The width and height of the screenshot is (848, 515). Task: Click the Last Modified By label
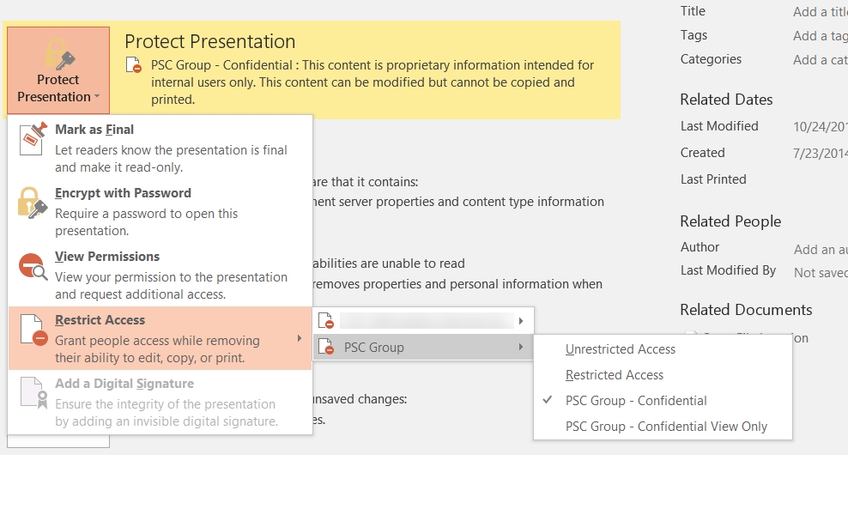[728, 270]
